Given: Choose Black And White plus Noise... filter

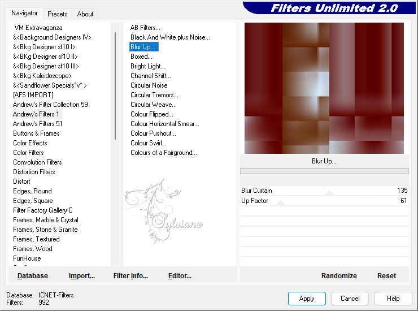Looking at the screenshot, I should point(170,37).
